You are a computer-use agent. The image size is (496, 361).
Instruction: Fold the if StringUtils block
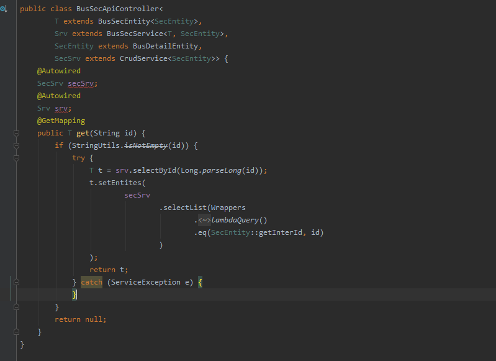[x=17, y=145]
